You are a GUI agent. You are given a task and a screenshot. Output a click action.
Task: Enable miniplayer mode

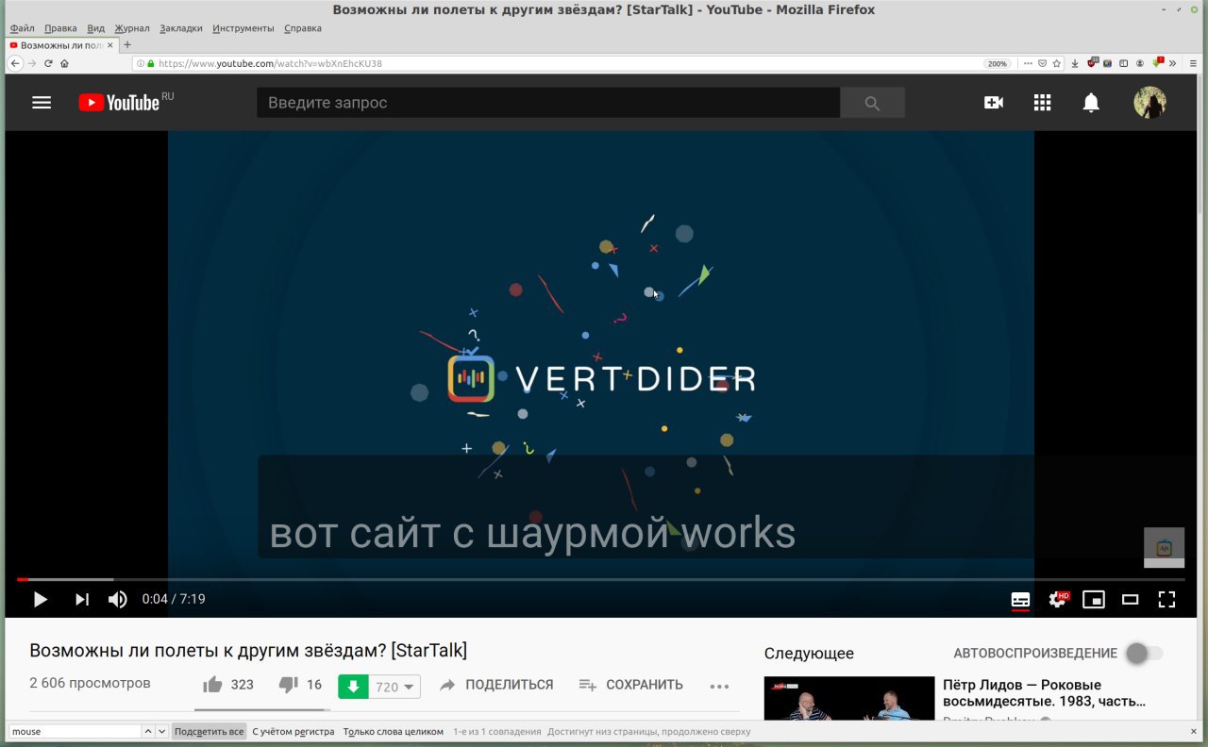point(1094,599)
